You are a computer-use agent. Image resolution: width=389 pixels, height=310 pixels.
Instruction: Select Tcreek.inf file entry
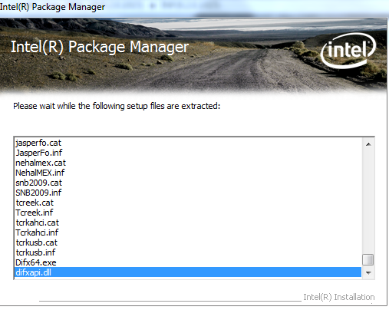click(188, 213)
